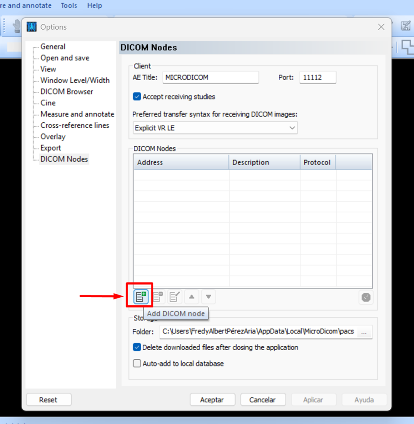This screenshot has width=414, height=424.
Task: Click the move node up arrow
Action: pos(191,297)
